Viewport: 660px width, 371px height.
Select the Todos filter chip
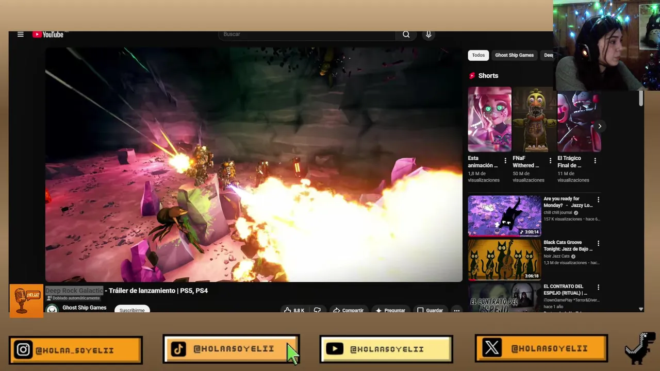tap(478, 55)
